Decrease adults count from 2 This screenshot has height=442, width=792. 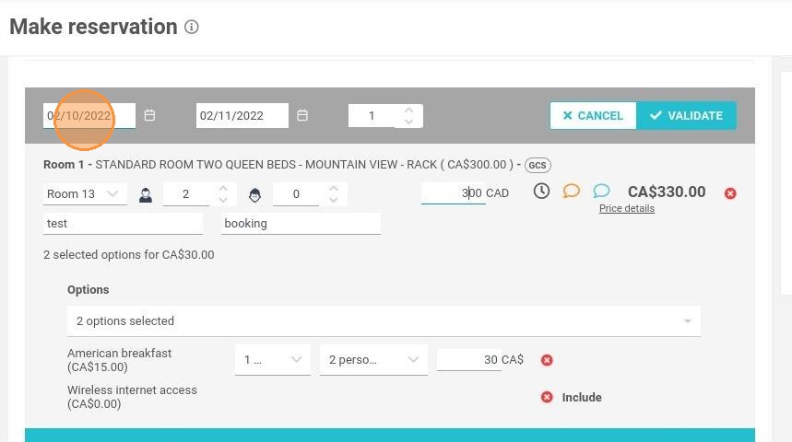tap(223, 200)
